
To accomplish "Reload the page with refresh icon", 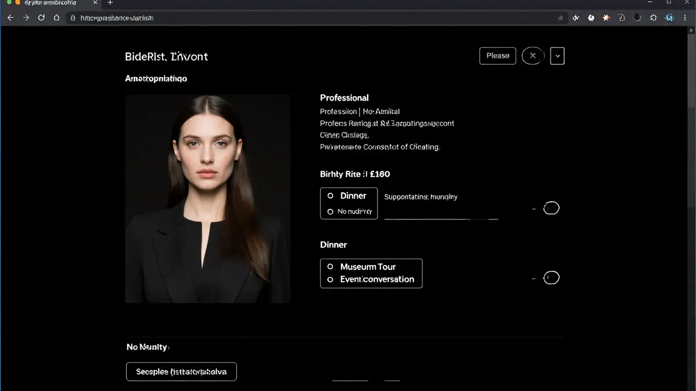I will 41,18.
